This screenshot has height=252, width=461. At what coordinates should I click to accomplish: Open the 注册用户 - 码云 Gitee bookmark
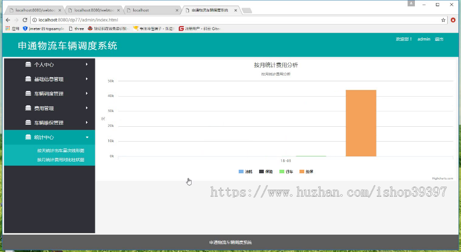[200, 29]
